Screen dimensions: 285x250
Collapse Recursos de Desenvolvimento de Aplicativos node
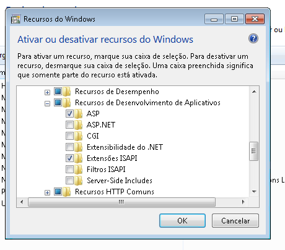(47, 103)
